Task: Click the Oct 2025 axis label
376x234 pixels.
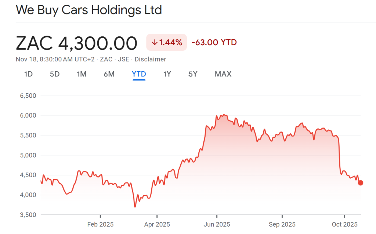Action: point(344,224)
